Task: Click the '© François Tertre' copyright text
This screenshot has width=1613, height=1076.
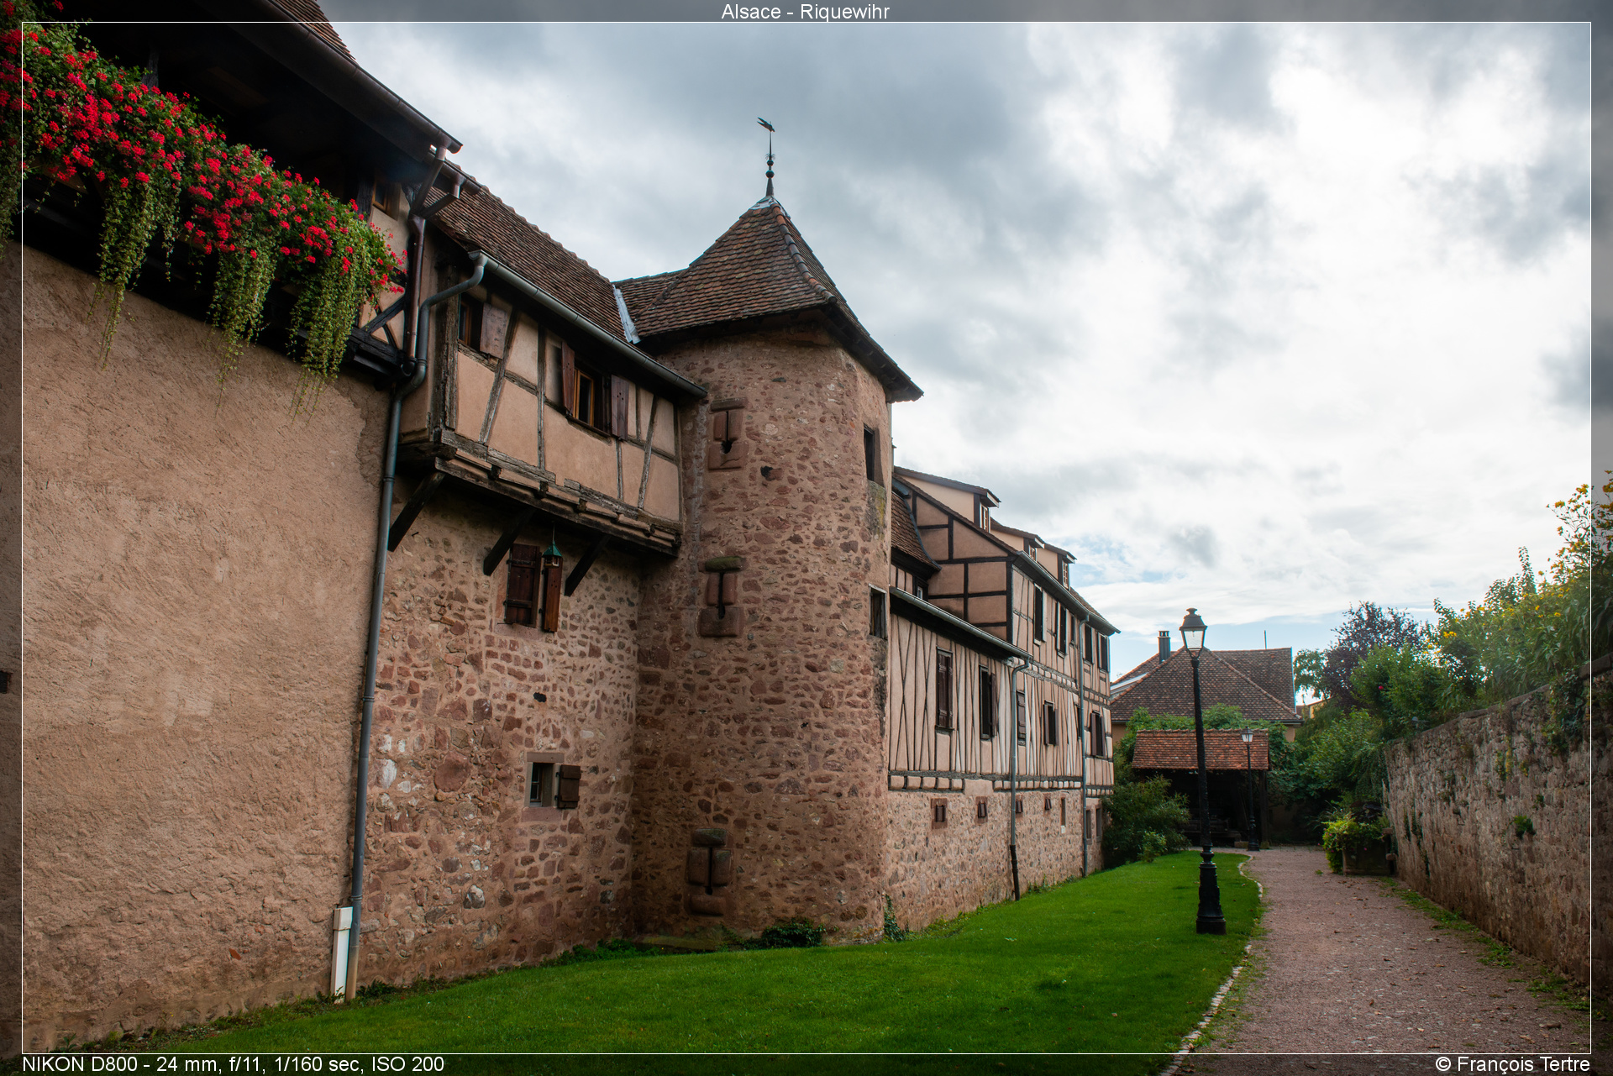Action: [x=1513, y=1064]
